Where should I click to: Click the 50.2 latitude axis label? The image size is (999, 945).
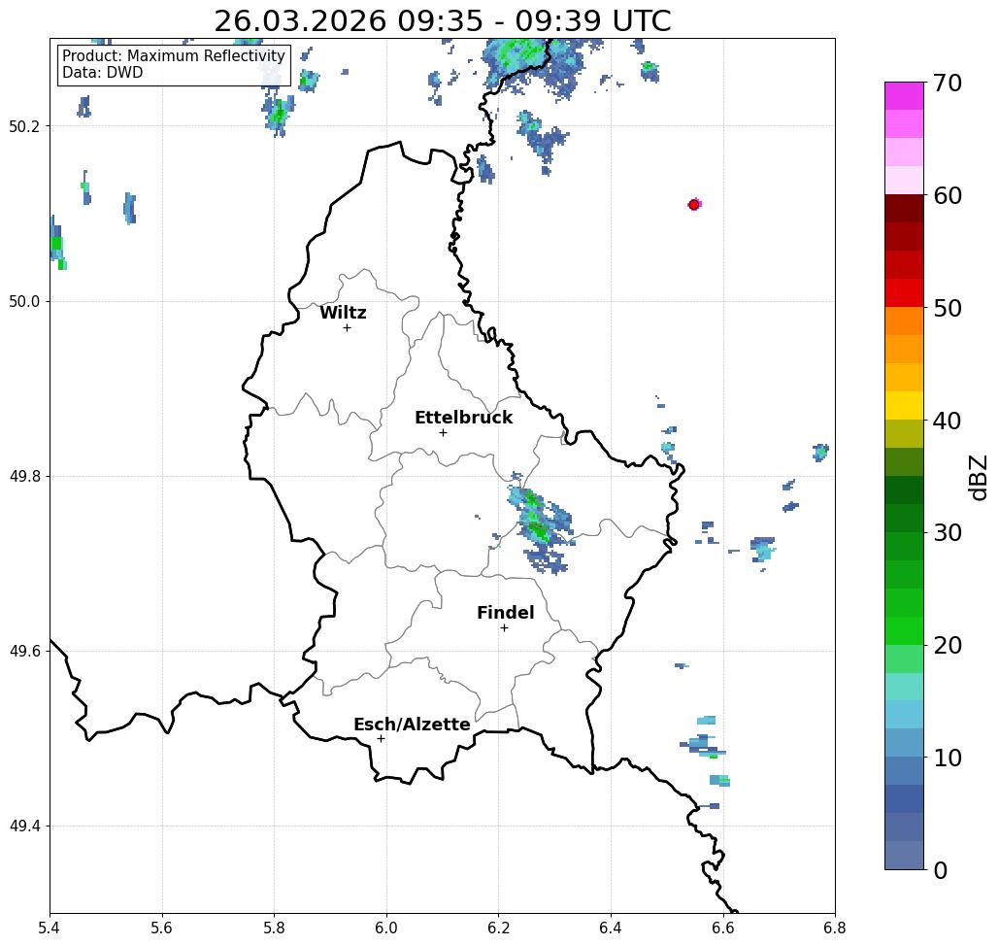[24, 126]
